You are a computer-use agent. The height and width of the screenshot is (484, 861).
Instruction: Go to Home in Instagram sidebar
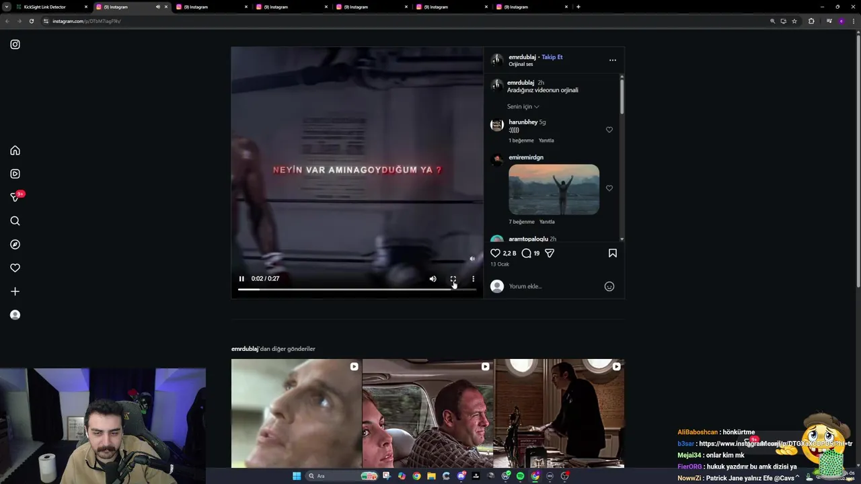coord(15,151)
